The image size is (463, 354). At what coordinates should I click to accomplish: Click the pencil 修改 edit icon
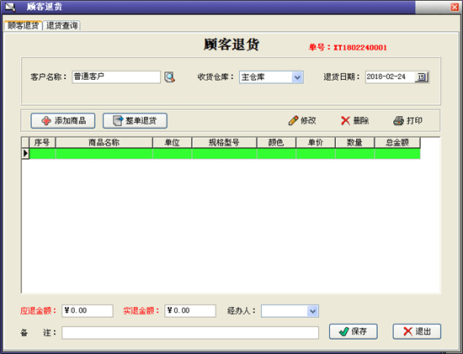(x=293, y=120)
